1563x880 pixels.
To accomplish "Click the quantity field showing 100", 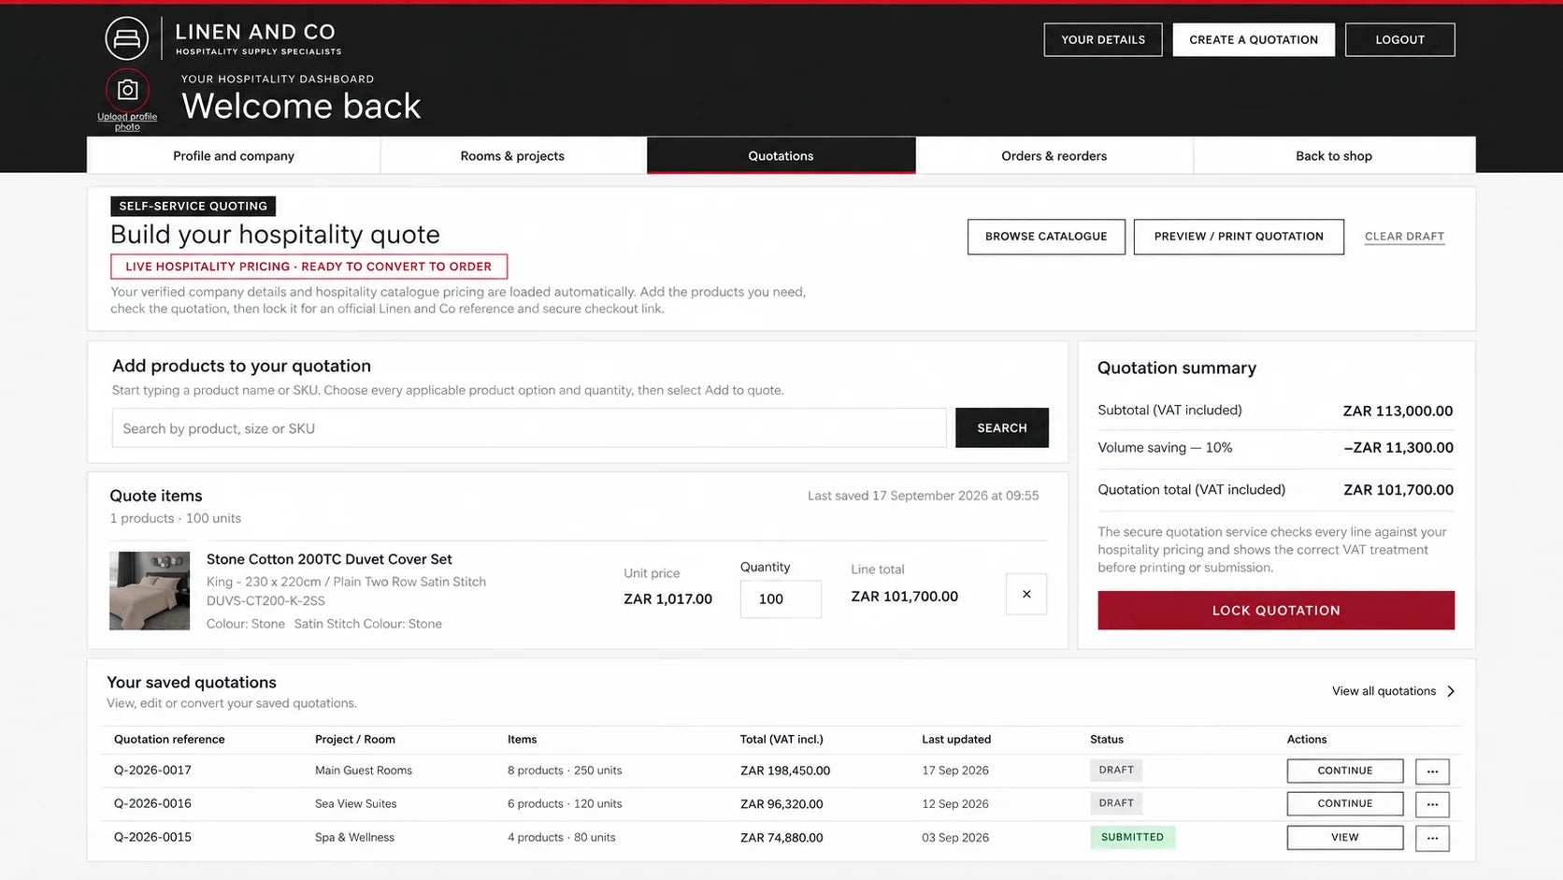I will (781, 599).
